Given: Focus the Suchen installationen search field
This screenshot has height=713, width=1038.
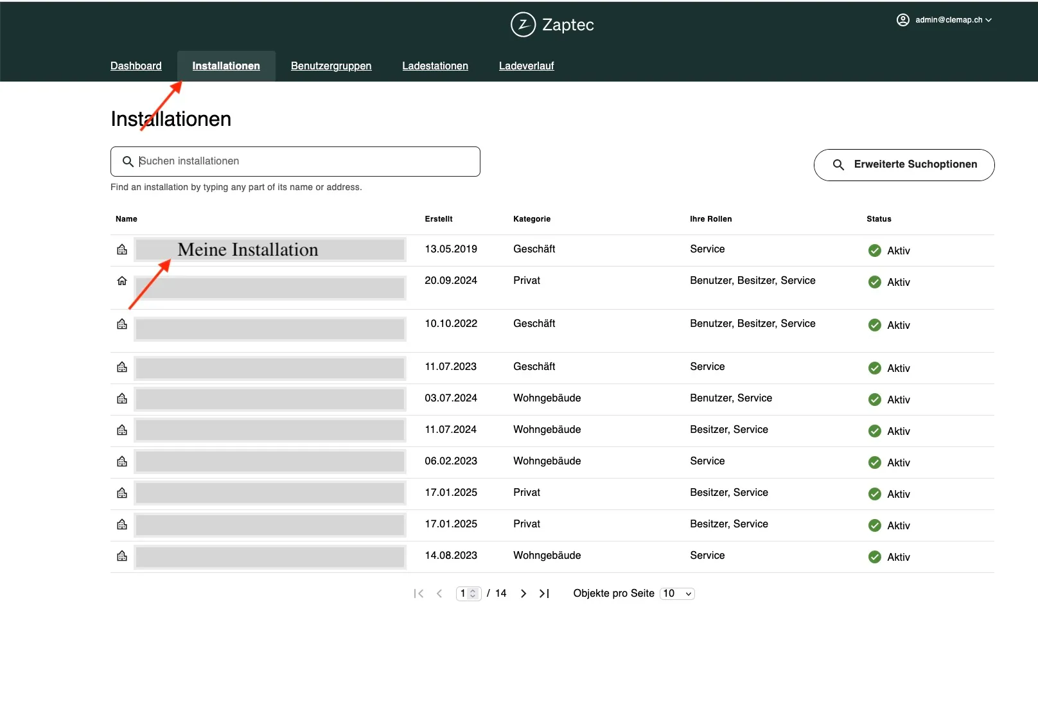Looking at the screenshot, I should point(295,161).
